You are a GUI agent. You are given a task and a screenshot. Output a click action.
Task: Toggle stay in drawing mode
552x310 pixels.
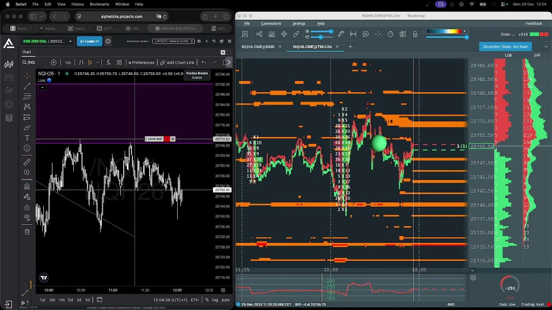(27, 197)
